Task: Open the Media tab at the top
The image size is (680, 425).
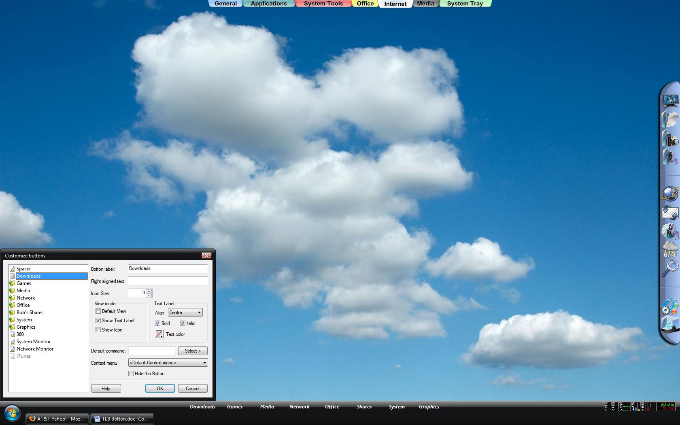Action: (x=425, y=4)
